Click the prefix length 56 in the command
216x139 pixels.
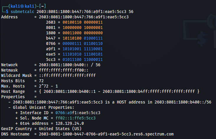pyautogui.click(x=131, y=12)
